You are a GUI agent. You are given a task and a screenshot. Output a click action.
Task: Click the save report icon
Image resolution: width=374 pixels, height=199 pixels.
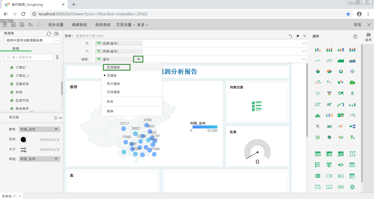(13, 24)
